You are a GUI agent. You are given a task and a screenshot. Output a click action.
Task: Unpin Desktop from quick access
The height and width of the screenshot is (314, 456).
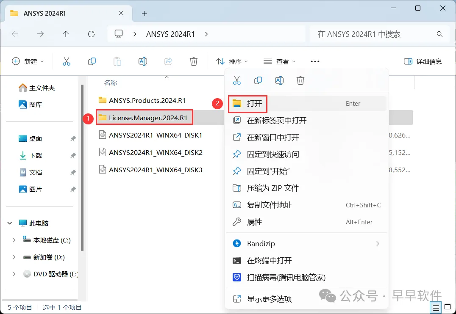(73, 138)
